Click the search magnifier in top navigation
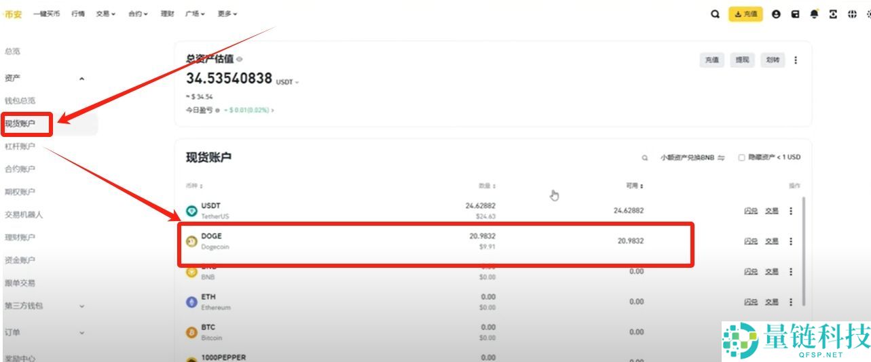This screenshot has height=362, width=871. pos(715,14)
